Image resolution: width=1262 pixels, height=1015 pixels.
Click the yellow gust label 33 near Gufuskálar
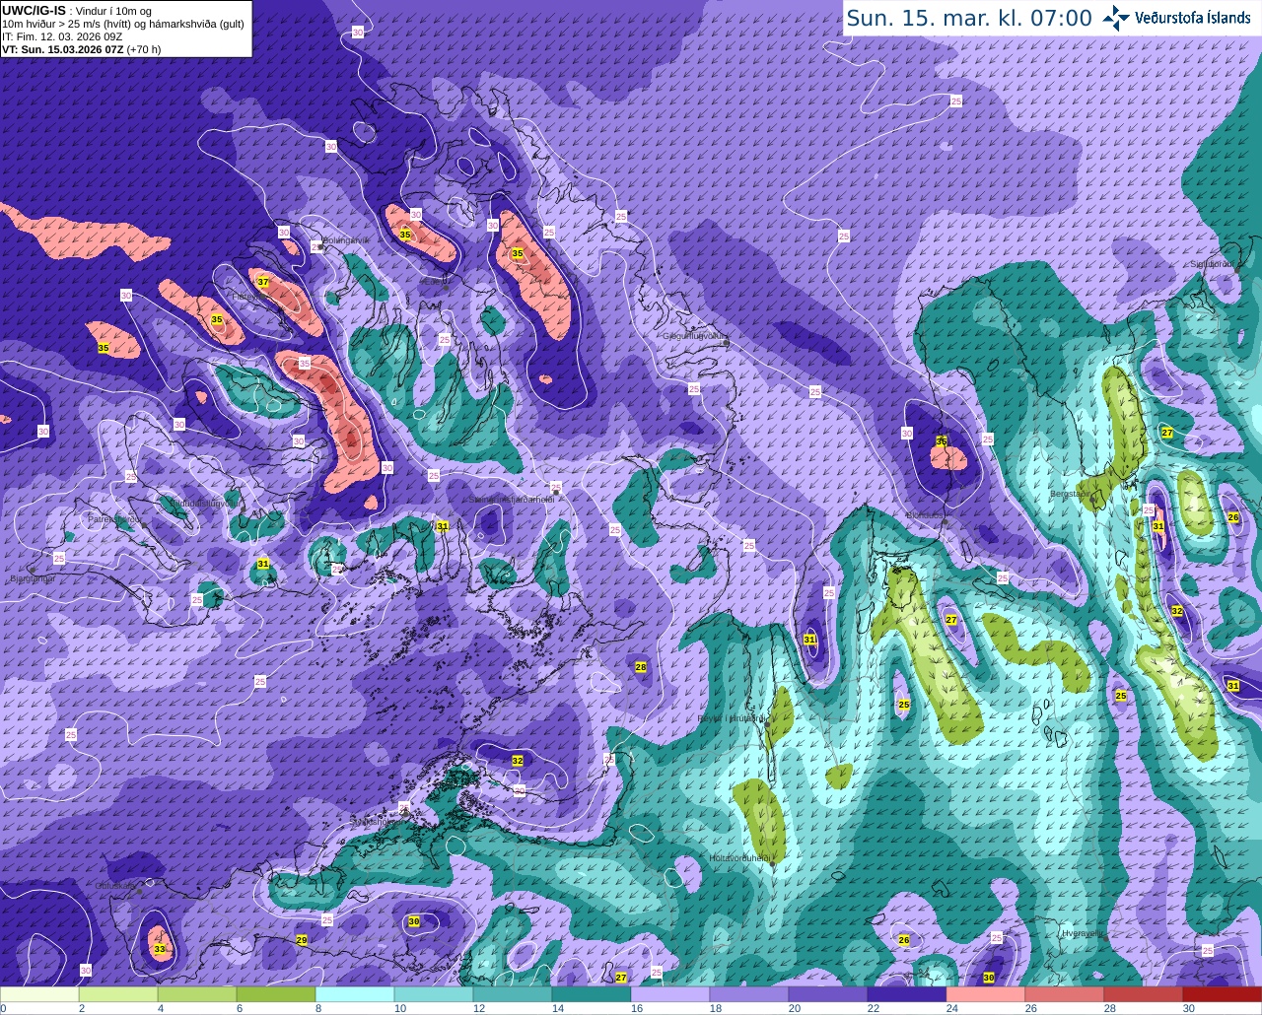click(x=161, y=949)
